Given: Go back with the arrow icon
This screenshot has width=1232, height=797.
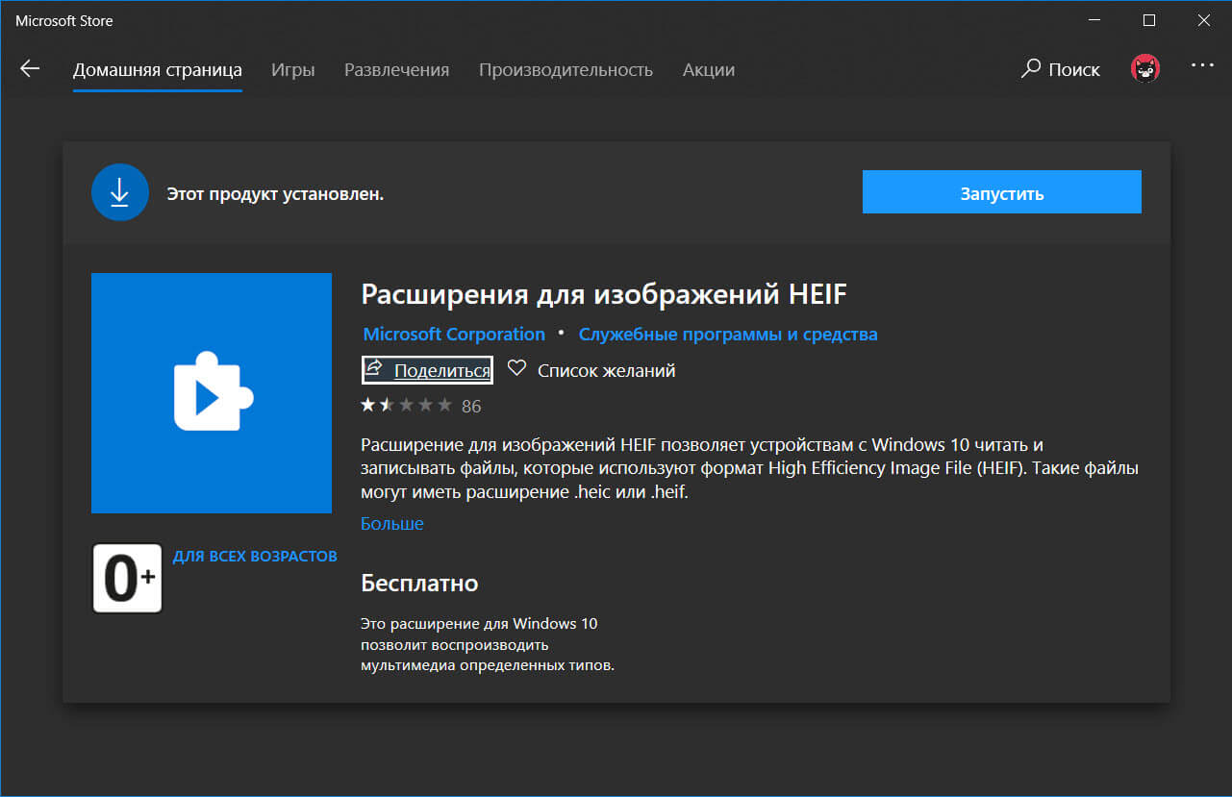Looking at the screenshot, I should (x=30, y=68).
